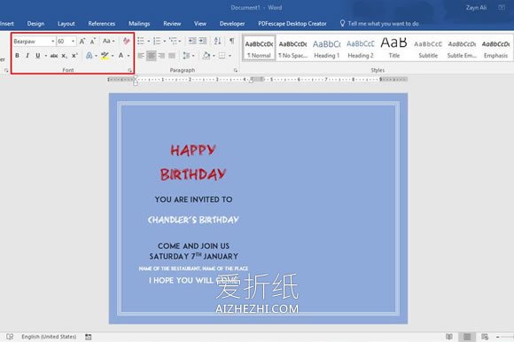Viewport: 514px width, 342px height.
Task: Open line and paragraph spacing options
Action: [x=186, y=56]
